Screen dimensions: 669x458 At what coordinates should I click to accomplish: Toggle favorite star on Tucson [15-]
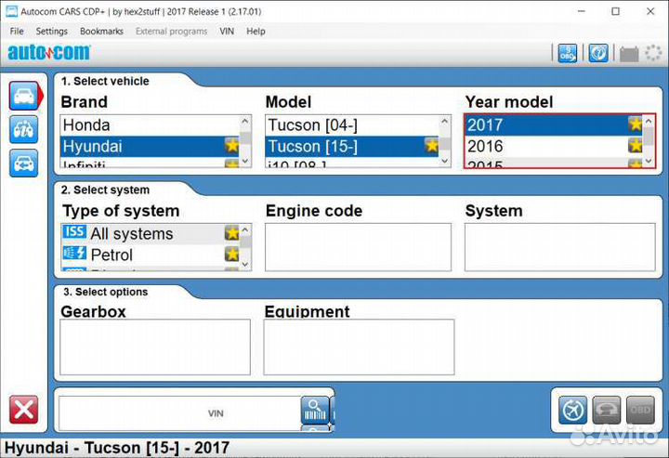pyautogui.click(x=432, y=146)
